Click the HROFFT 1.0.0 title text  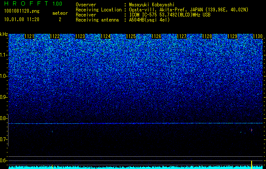click(33, 3)
